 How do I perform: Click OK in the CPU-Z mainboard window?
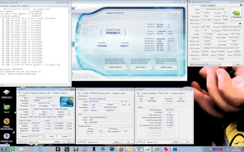point(128,142)
